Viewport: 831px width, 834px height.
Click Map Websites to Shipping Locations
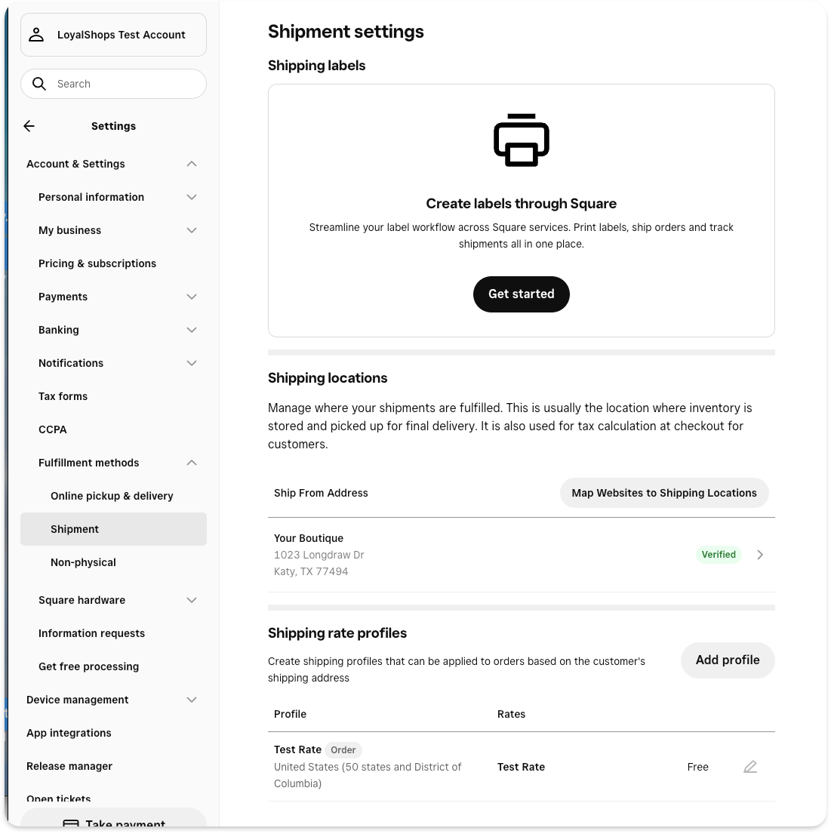[663, 493]
